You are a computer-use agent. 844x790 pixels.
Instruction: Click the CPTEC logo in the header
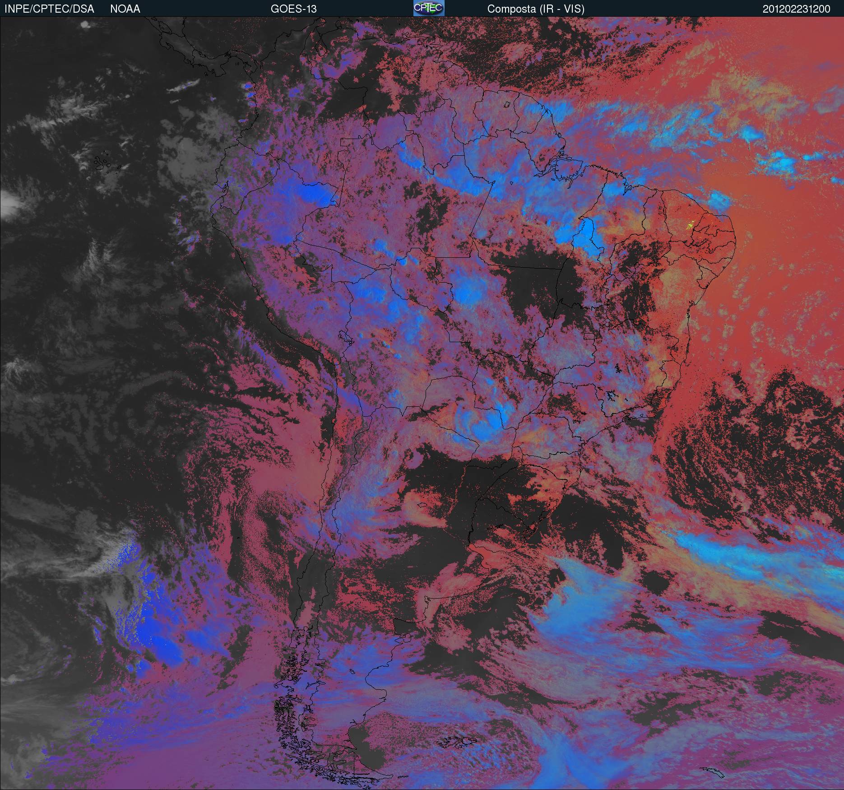(429, 8)
